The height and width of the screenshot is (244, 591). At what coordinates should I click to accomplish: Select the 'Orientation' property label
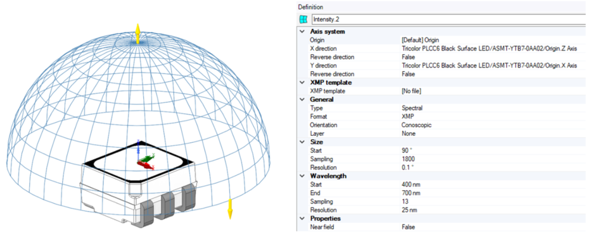point(324,125)
